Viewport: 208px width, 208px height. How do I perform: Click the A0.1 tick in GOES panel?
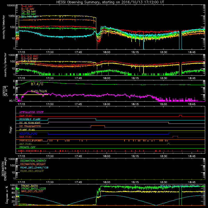pos(12,101)
